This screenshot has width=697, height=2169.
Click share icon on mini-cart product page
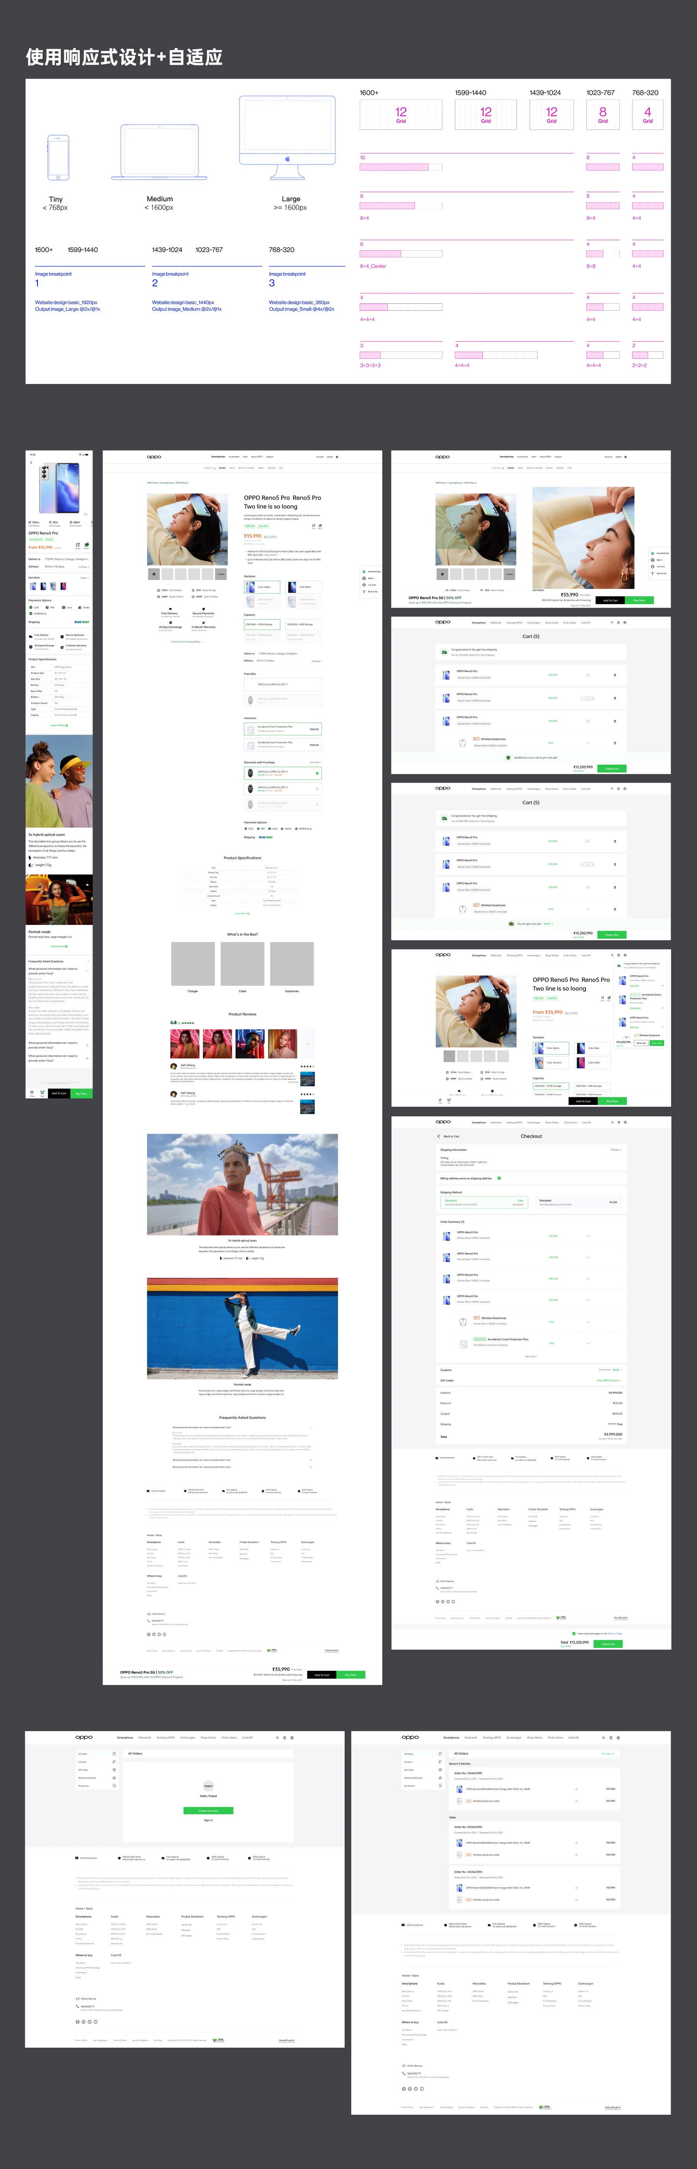603,998
